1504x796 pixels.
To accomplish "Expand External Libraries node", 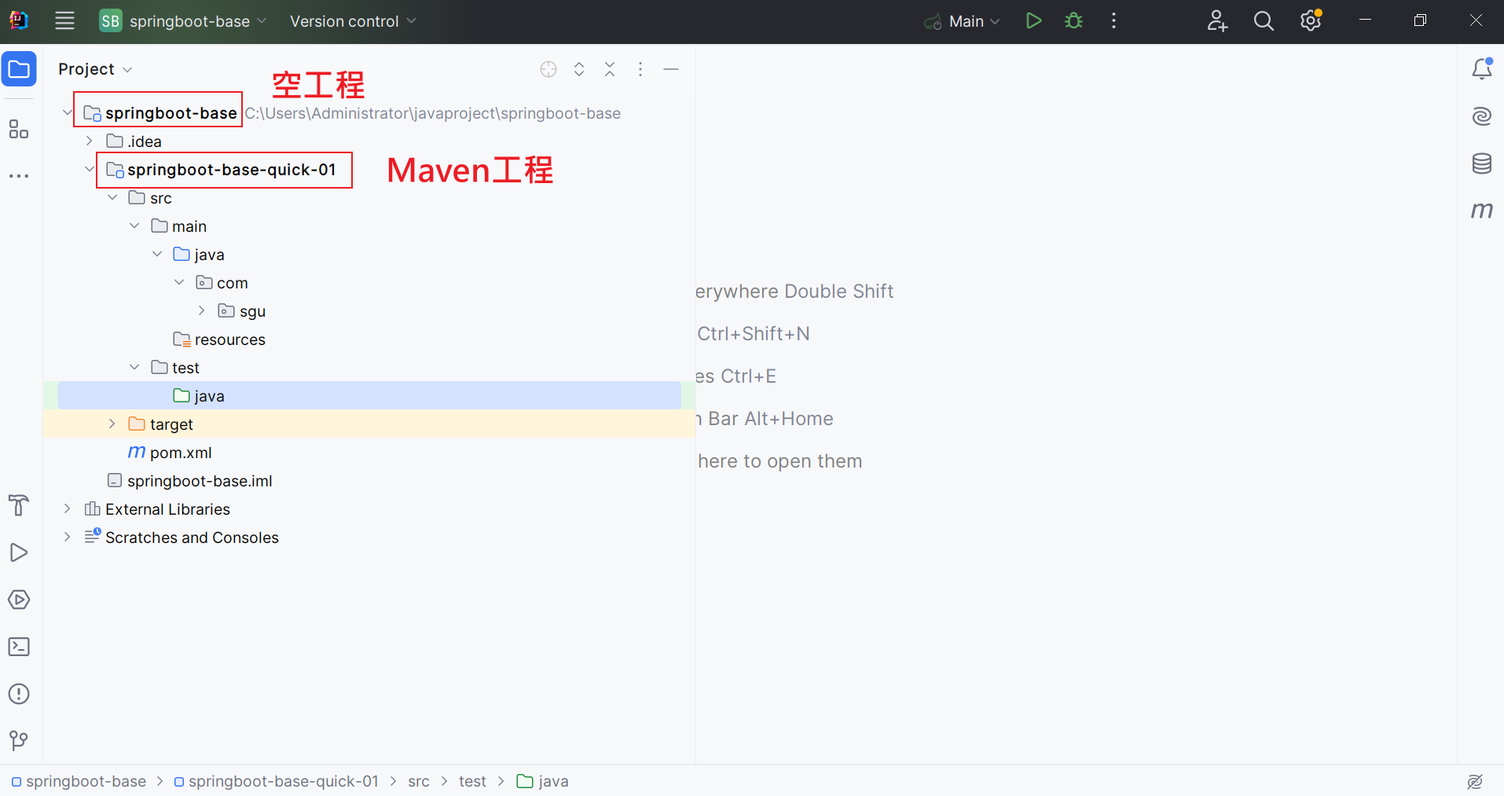I will pyautogui.click(x=68, y=509).
